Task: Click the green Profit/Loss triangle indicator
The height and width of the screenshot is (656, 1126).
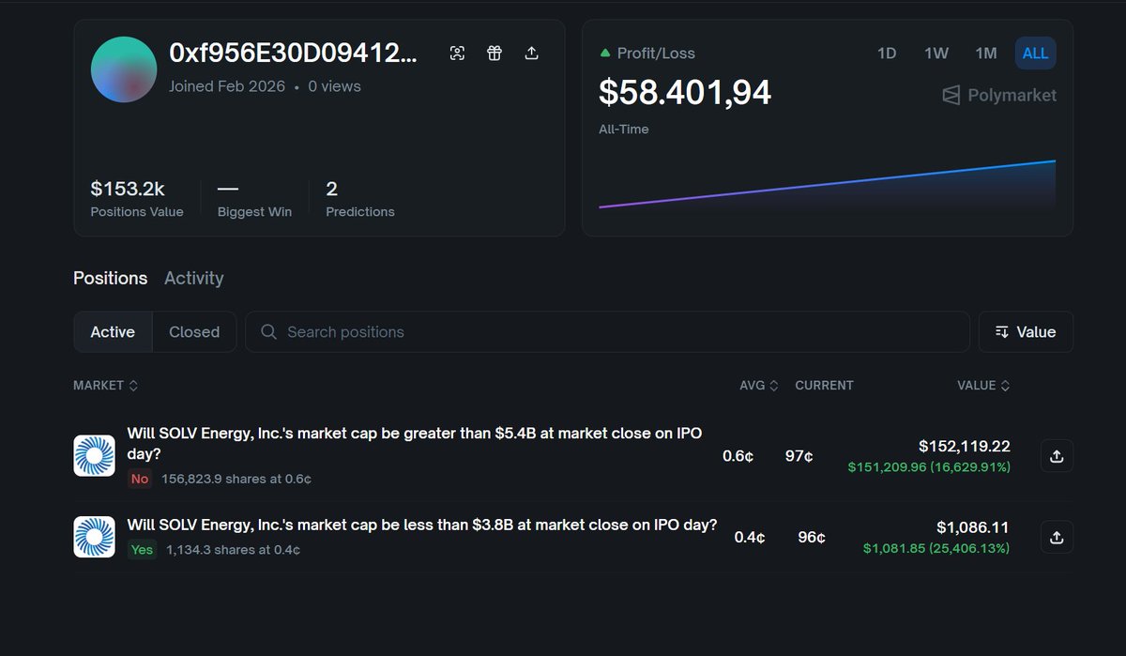Action: 605,53
